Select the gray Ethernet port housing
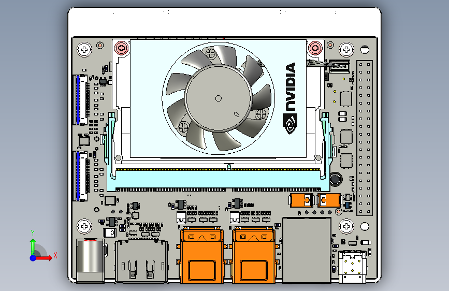449x291 pixels. coord(307,250)
